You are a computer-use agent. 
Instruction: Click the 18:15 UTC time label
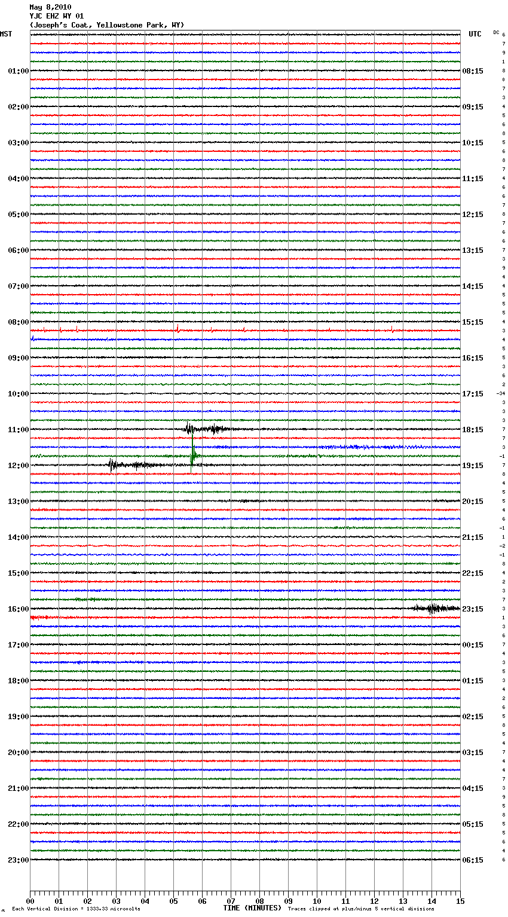point(473,430)
